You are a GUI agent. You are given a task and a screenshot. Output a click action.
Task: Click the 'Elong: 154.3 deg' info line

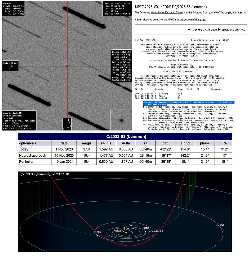[x=122, y=52]
